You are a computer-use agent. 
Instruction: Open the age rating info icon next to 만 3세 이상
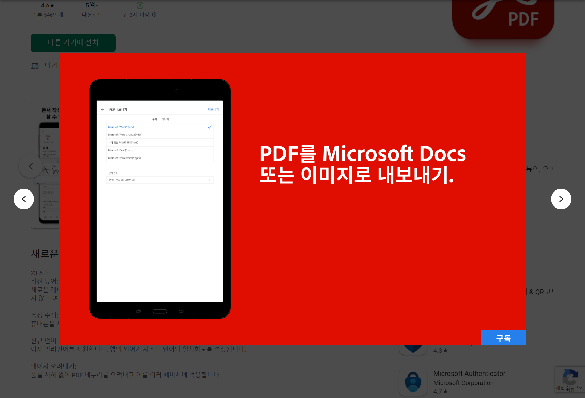pyautogui.click(x=154, y=15)
